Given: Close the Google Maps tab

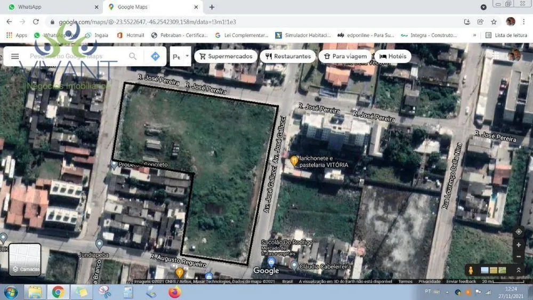Looking at the screenshot, I should click(196, 7).
